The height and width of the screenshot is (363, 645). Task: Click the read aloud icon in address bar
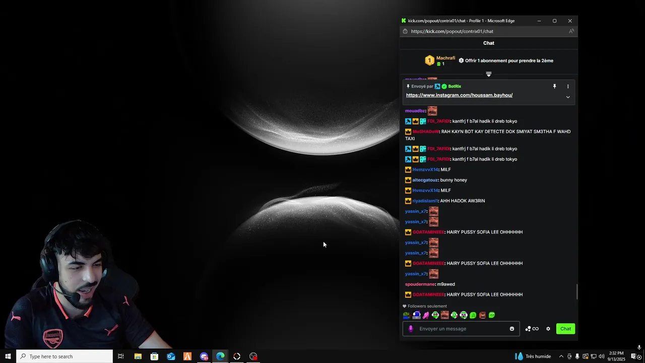571,31
